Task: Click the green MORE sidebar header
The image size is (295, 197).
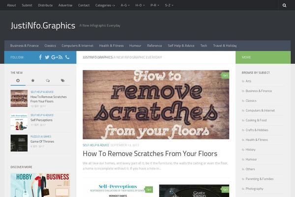Action: 263,57
